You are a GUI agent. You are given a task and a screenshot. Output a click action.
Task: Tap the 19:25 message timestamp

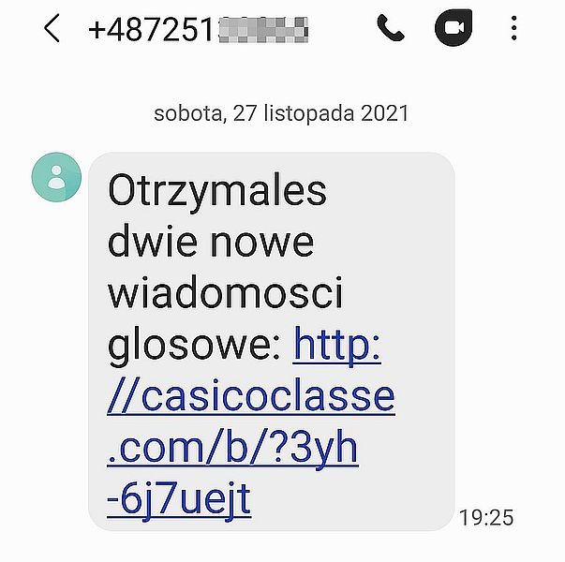486,518
